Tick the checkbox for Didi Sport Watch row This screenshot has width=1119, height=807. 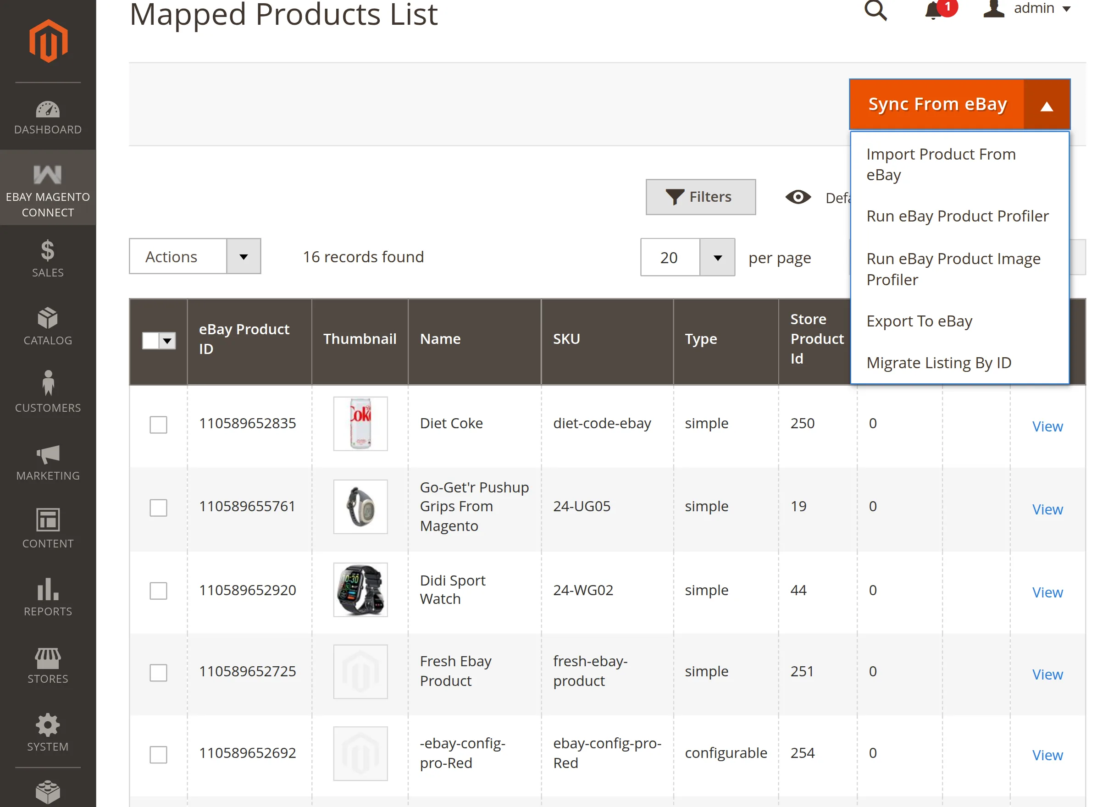[x=158, y=591]
